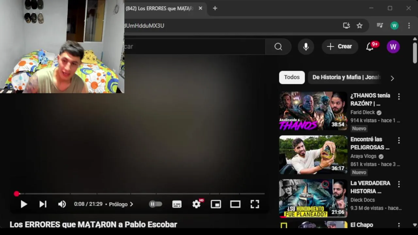Viewport: 418px width, 235px height.
Task: Open the Chrome three-dot menu
Action: pyautogui.click(x=409, y=25)
